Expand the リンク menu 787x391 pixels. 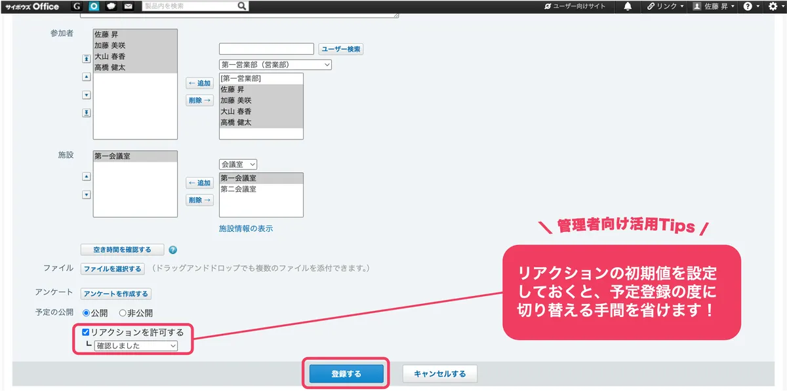[665, 7]
